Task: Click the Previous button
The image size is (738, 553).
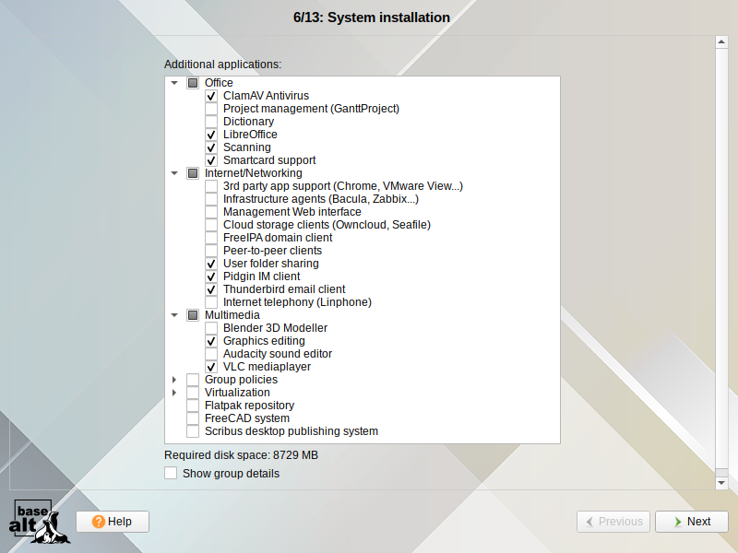Action: pos(613,522)
